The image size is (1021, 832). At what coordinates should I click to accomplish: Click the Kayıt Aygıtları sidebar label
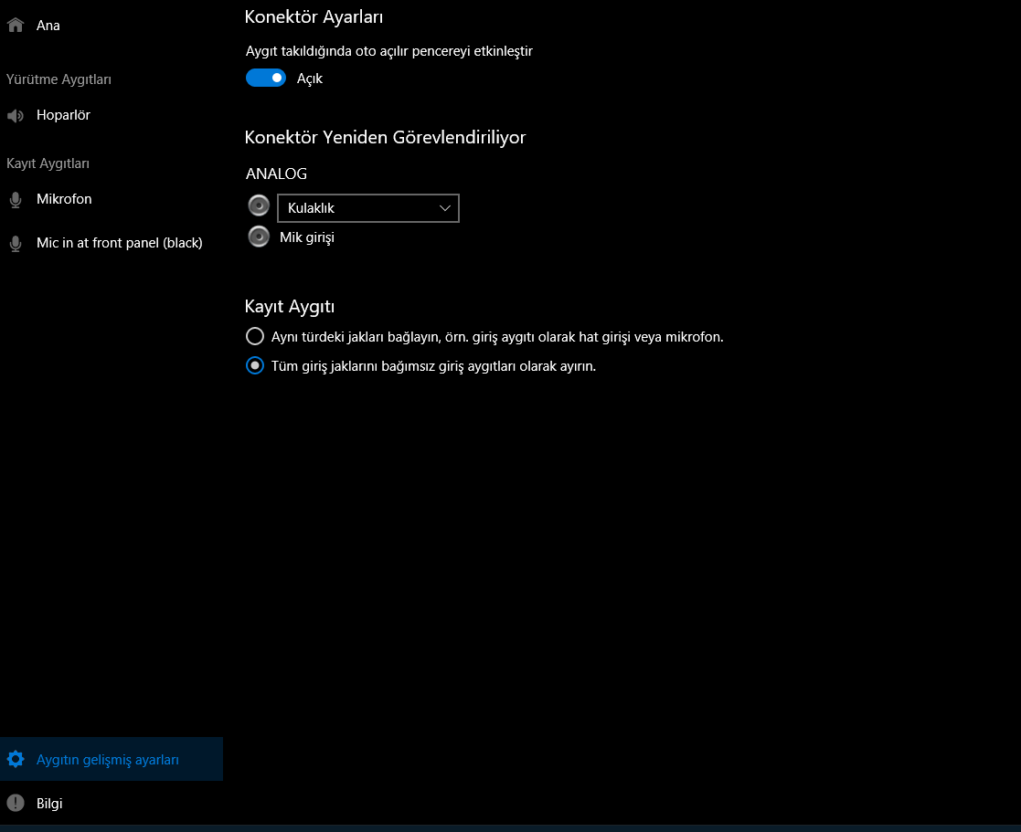point(48,163)
